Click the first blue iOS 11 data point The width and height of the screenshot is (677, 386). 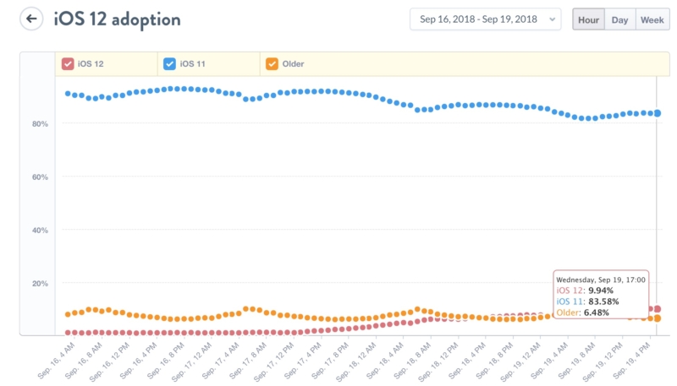click(68, 93)
